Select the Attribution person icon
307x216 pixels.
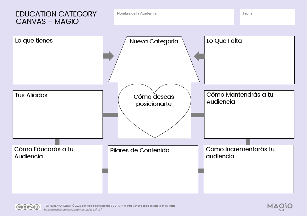[x=25, y=207]
